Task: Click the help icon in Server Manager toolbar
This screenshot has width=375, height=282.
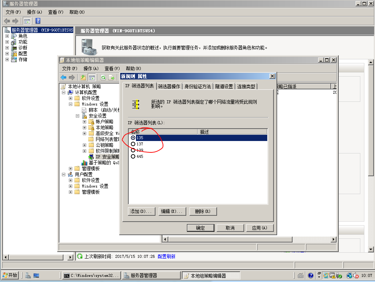Action: (38, 21)
